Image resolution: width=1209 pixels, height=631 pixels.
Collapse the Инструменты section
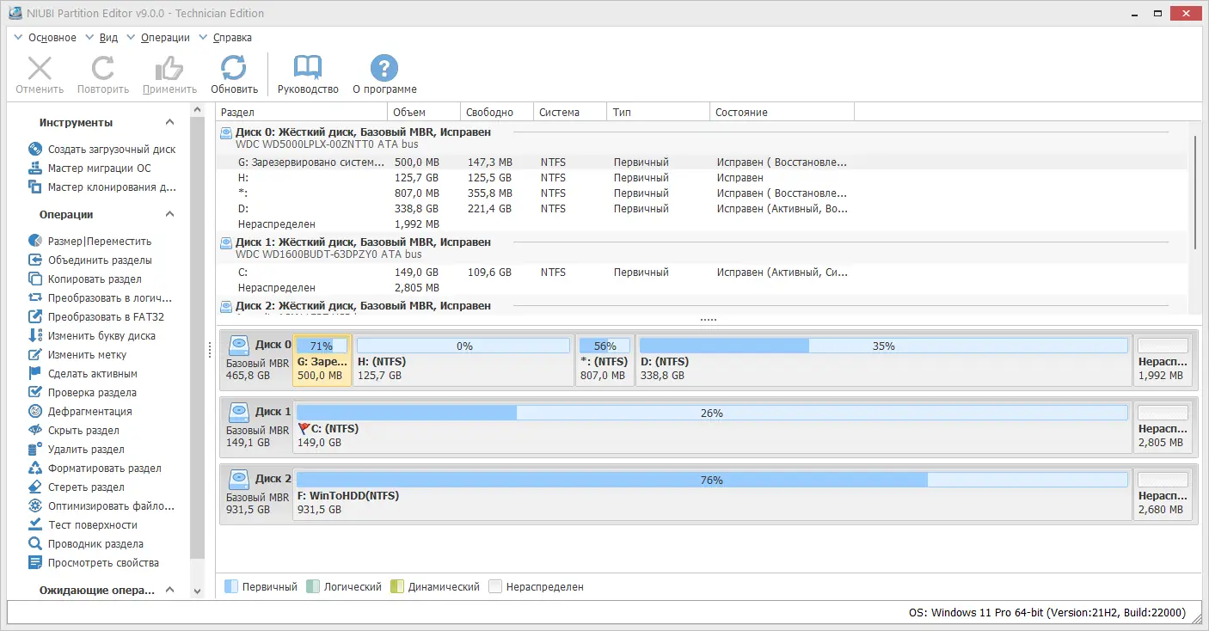[x=169, y=121]
